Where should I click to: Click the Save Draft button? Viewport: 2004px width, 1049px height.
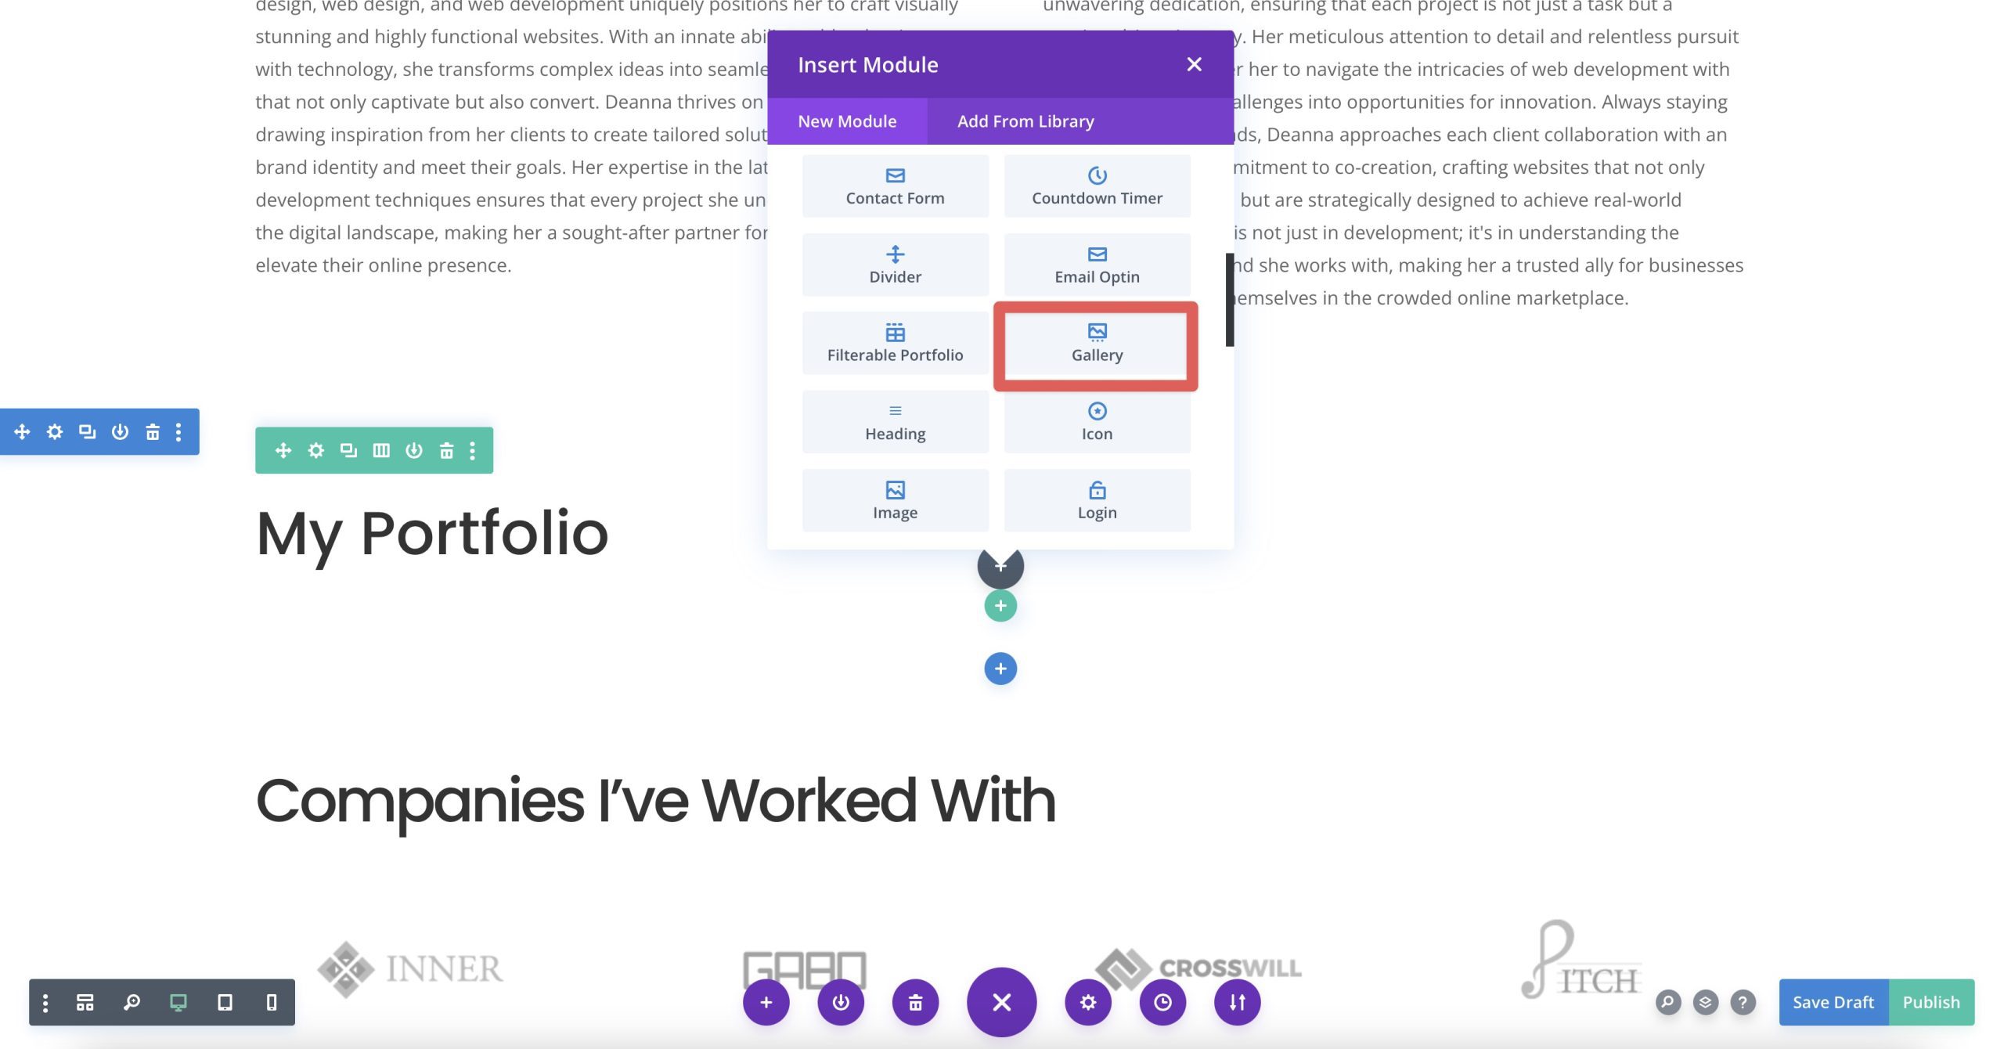(1833, 1001)
